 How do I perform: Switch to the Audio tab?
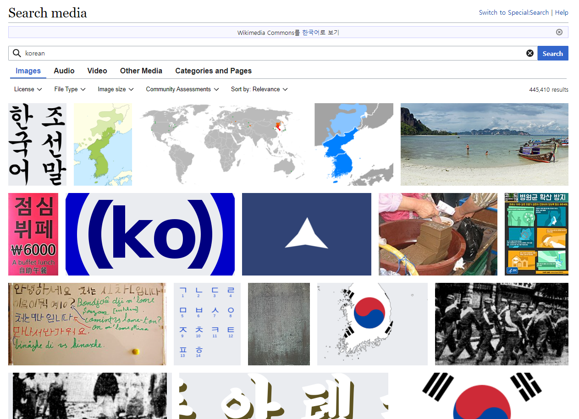click(x=64, y=71)
